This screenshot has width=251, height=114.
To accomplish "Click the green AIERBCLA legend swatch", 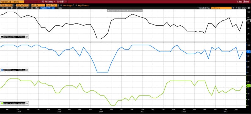I will pos(2,103).
